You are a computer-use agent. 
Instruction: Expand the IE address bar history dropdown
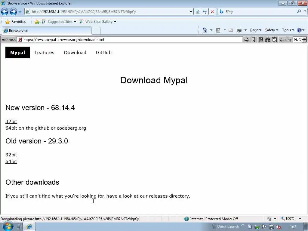190,12
